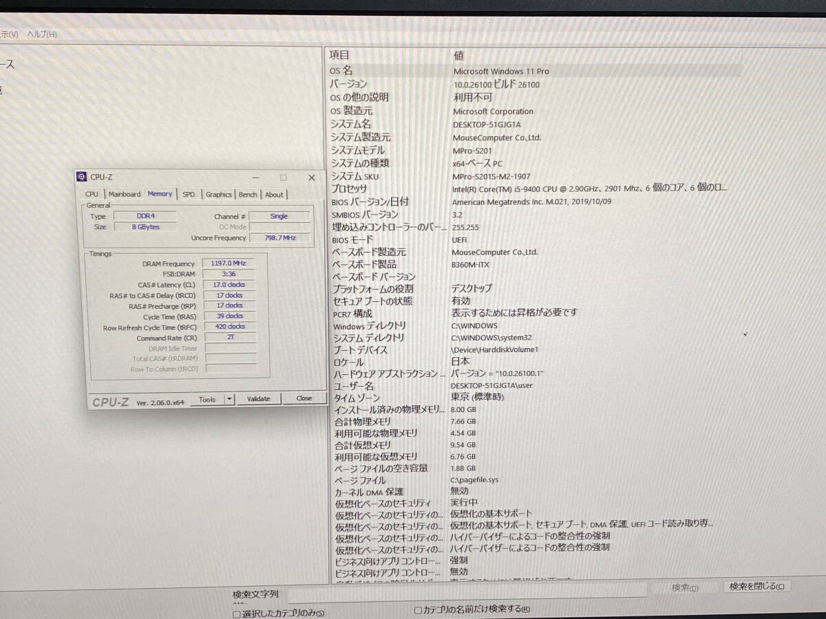Image resolution: width=826 pixels, height=619 pixels.
Task: Select the システム製造元 row
Action: pyautogui.click(x=535, y=137)
